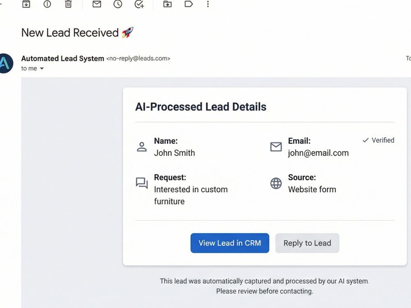The image size is (411, 308).
Task: Apply a label using the tag icon
Action: pyautogui.click(x=189, y=4)
